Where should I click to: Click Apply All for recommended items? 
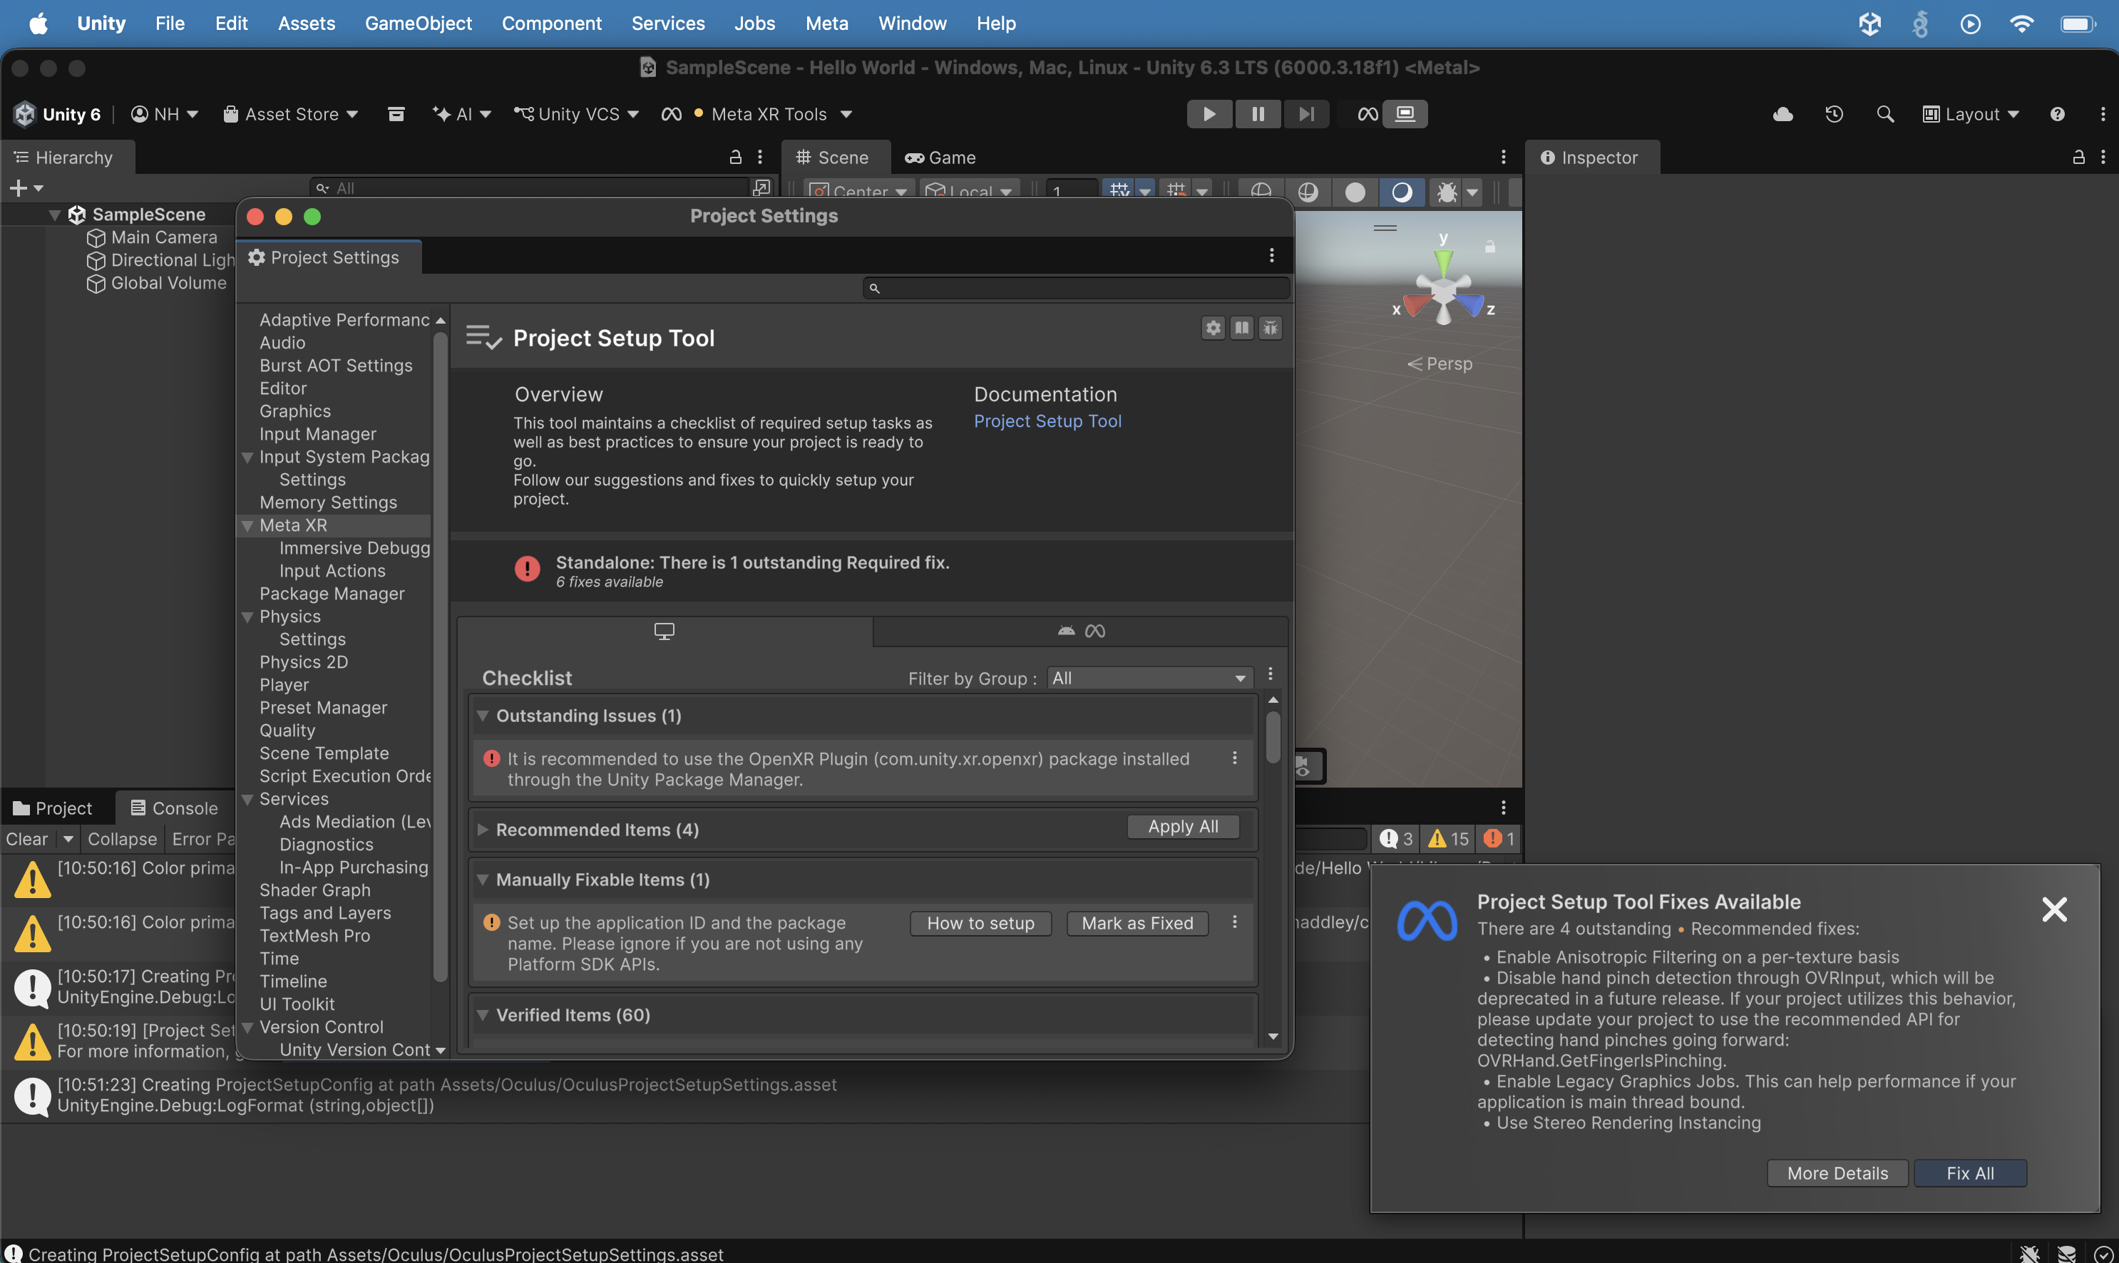point(1183,826)
